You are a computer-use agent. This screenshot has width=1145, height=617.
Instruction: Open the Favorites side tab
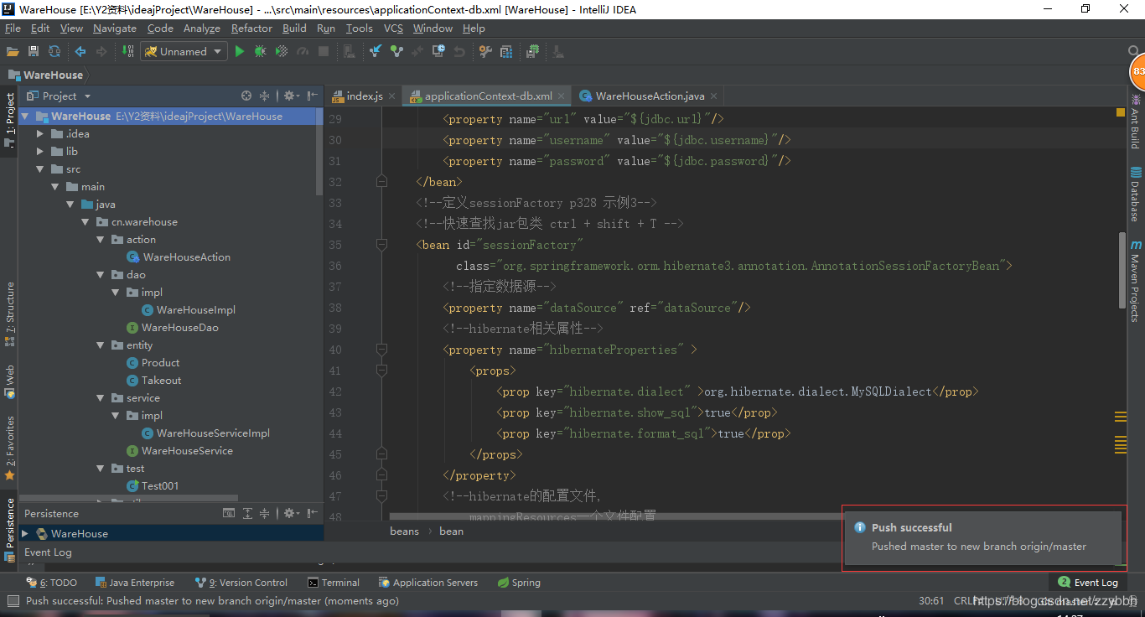[x=9, y=448]
